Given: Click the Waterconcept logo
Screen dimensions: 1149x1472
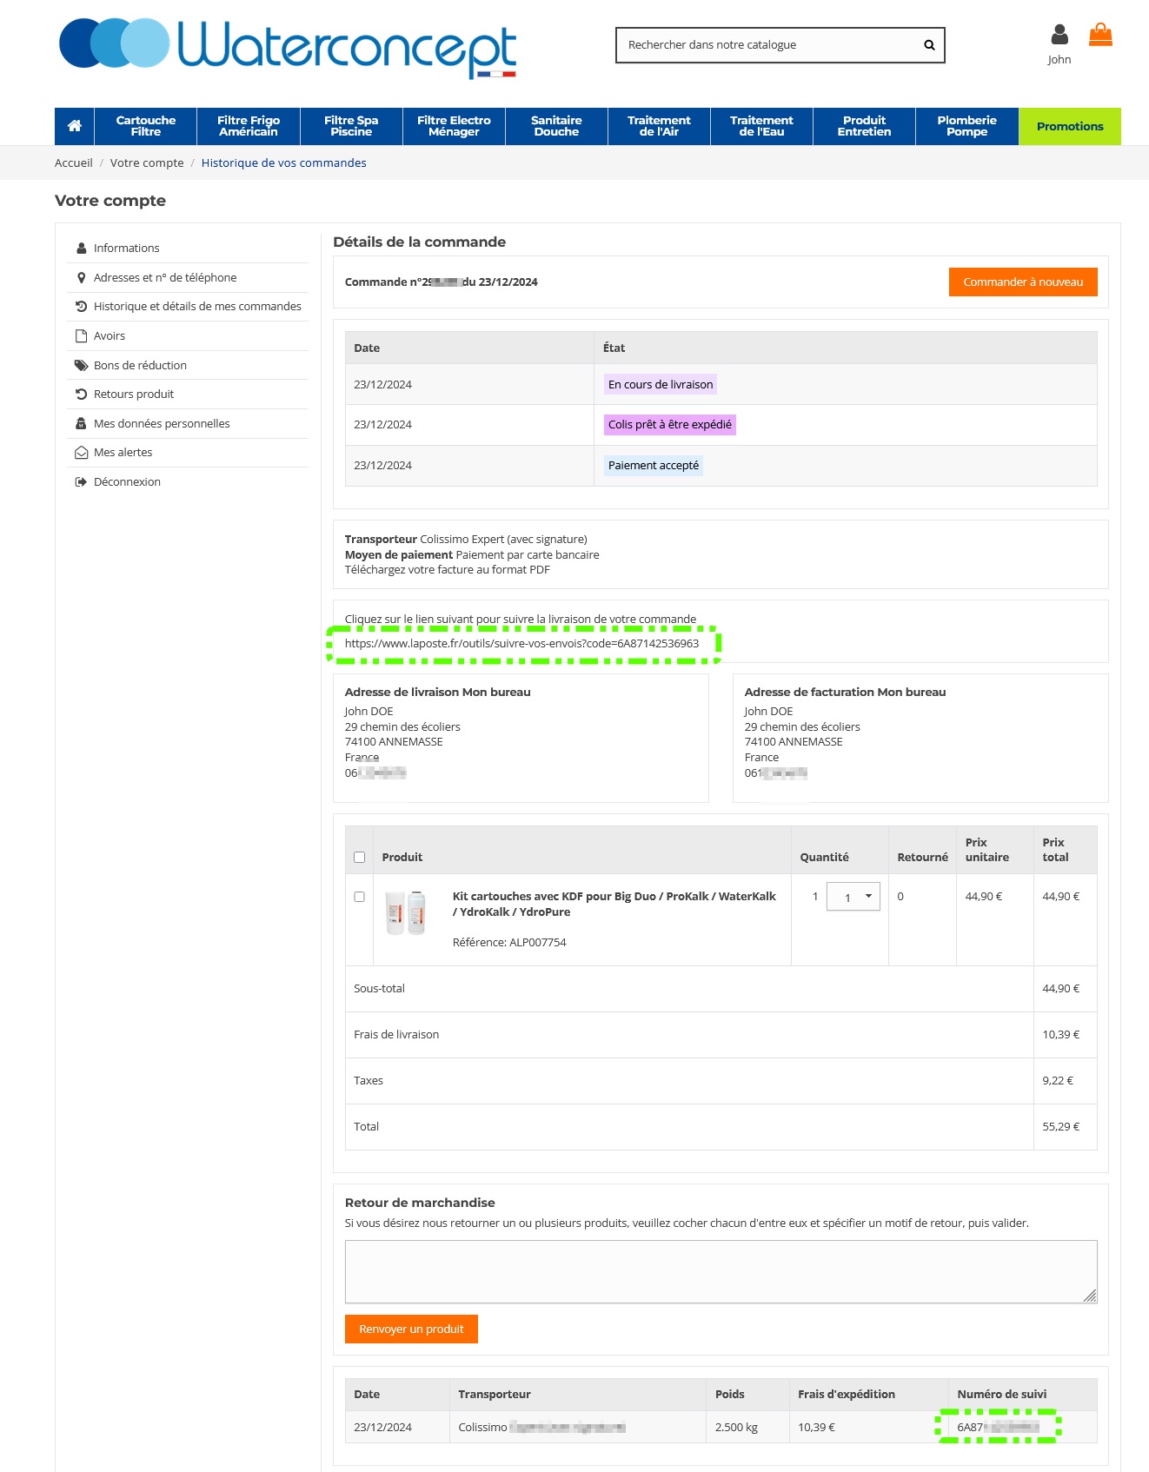Looking at the screenshot, I should tap(288, 47).
